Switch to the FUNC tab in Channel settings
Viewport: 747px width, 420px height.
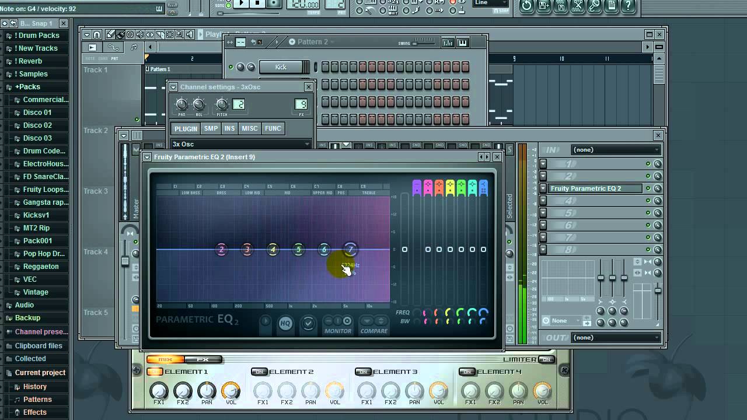pos(273,129)
